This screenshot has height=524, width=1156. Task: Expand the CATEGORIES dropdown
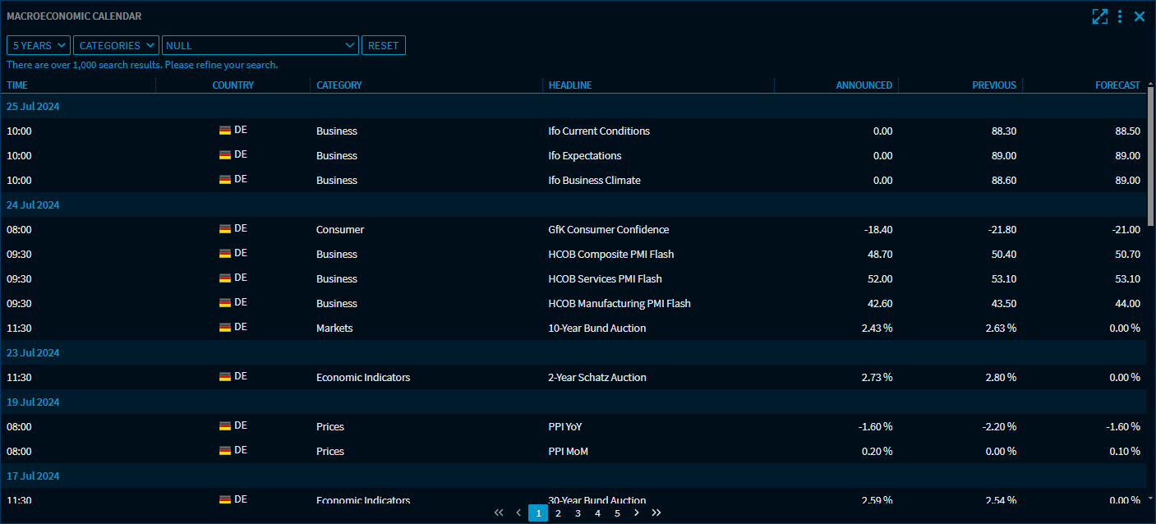(116, 45)
